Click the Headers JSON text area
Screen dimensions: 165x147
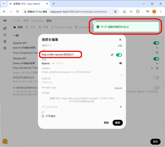tap(81, 72)
